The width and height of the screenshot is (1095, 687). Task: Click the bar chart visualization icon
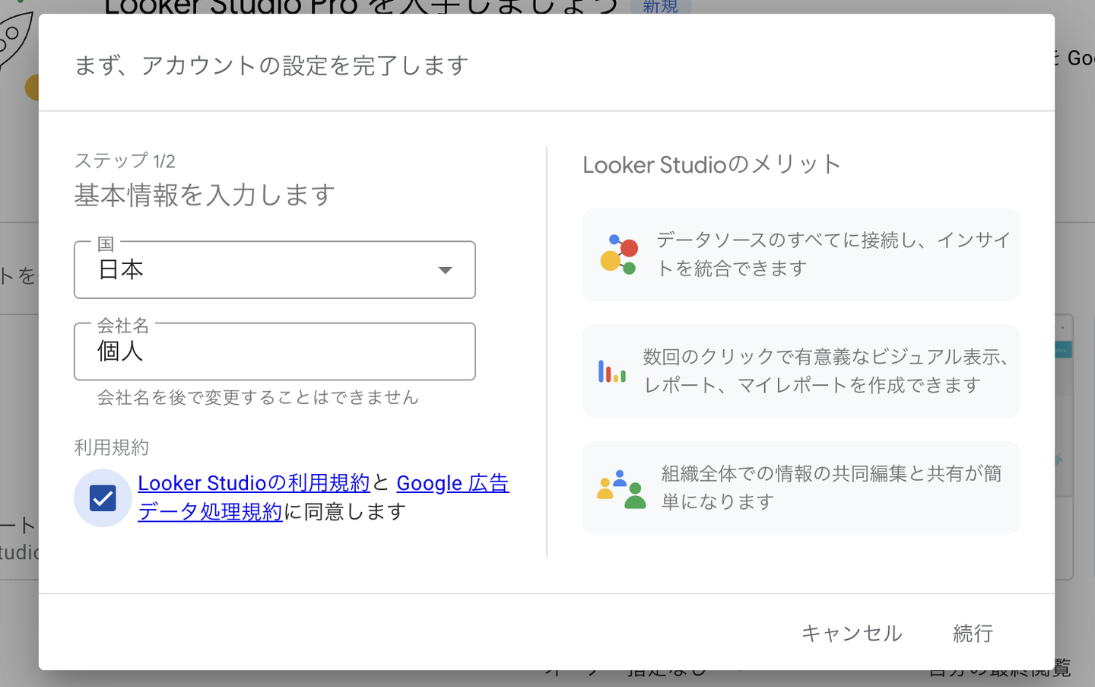tap(612, 371)
